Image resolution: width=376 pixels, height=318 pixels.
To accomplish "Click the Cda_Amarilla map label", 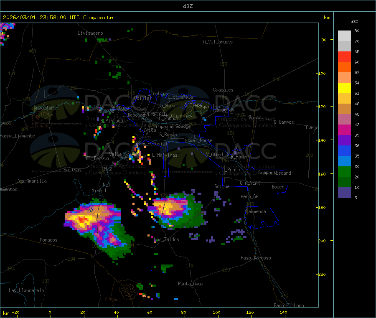I will pos(31,181).
